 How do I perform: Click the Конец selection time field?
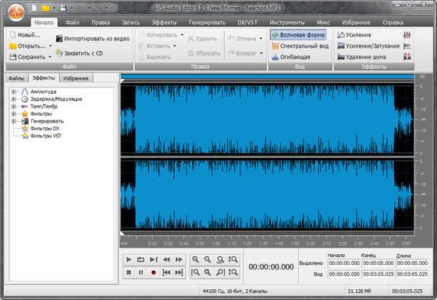378,263
